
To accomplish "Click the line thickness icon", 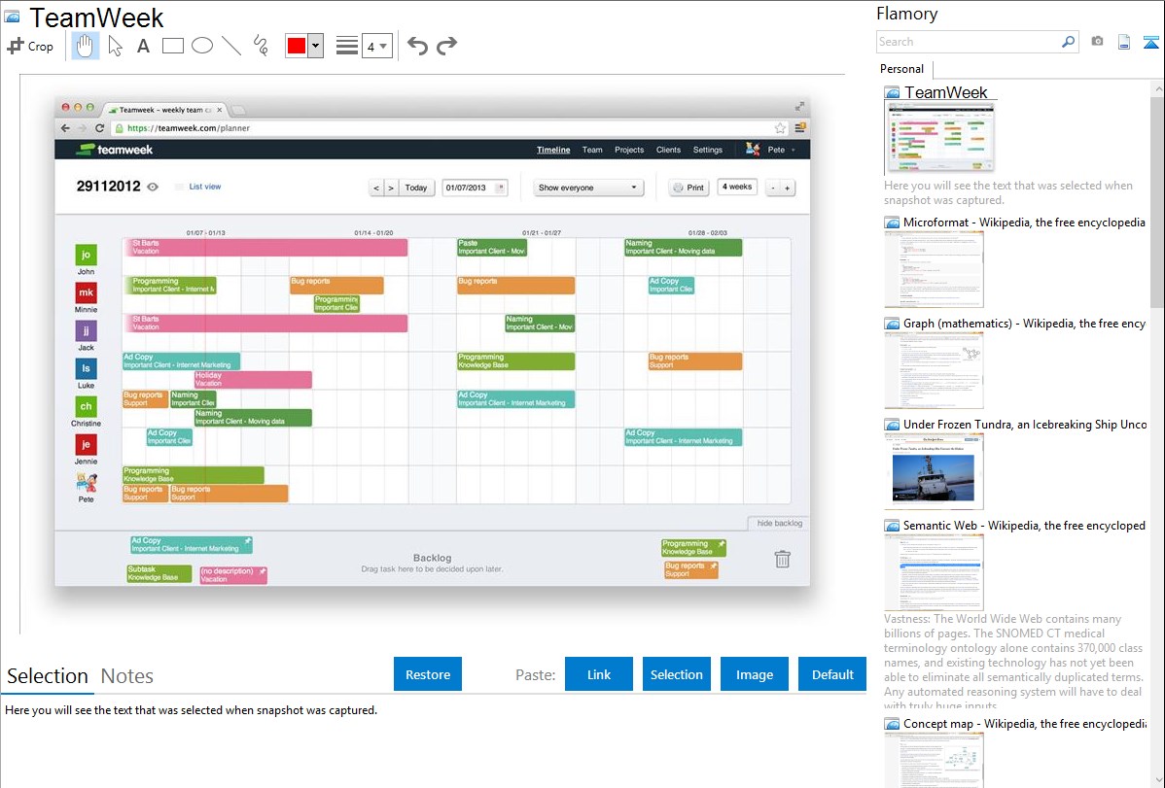I will 346,46.
